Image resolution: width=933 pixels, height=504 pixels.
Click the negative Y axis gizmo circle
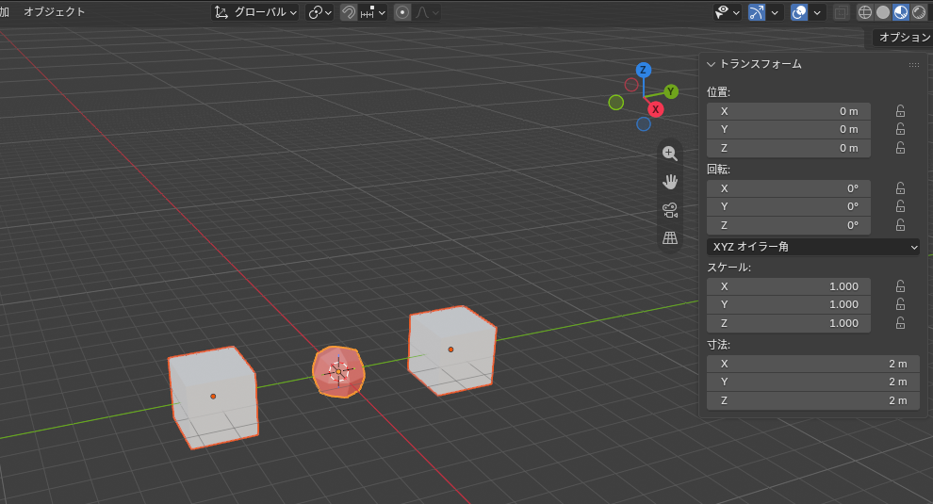click(x=616, y=103)
